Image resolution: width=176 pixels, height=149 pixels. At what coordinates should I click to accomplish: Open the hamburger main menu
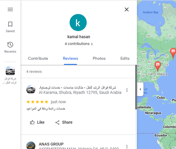tap(10, 9)
